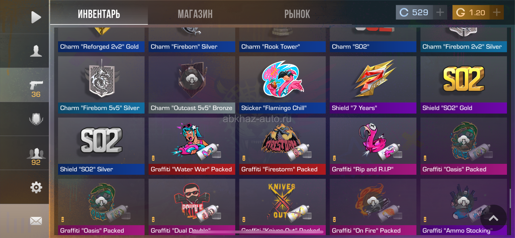Viewport: 515px width, 238px height.
Task: Add gold currency with plus icon
Action: pyautogui.click(x=497, y=12)
